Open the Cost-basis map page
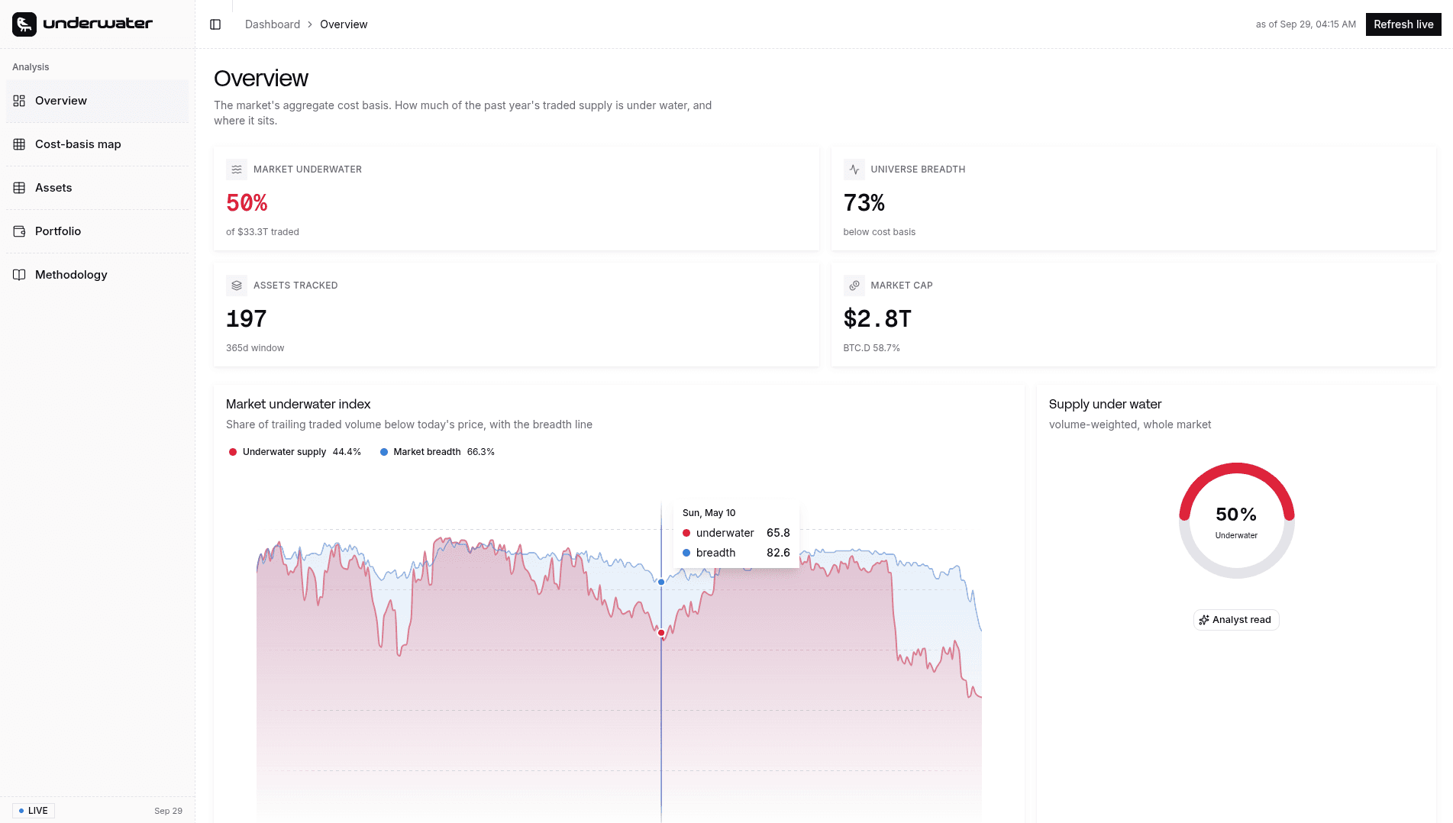 click(x=98, y=144)
